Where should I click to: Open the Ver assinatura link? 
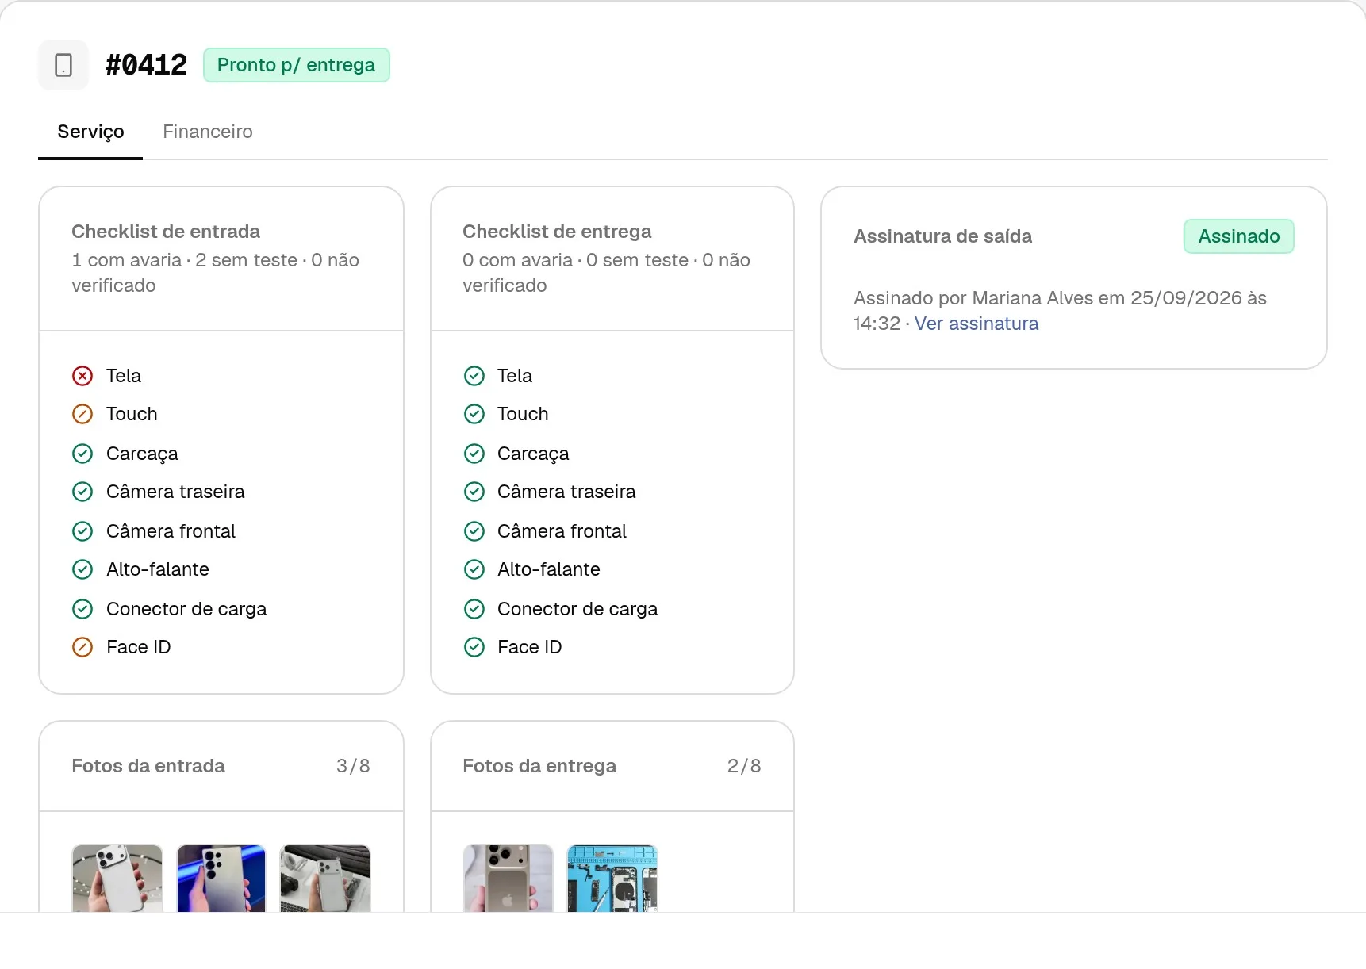tap(977, 324)
